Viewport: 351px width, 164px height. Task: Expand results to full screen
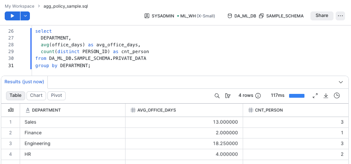tap(315, 96)
